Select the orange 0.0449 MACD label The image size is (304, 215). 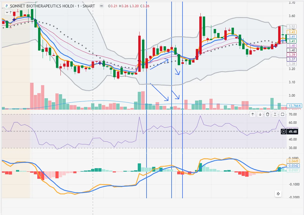(293, 161)
